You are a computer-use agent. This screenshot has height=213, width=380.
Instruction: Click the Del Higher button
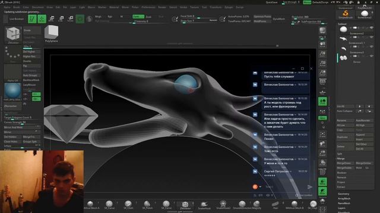pos(31,51)
